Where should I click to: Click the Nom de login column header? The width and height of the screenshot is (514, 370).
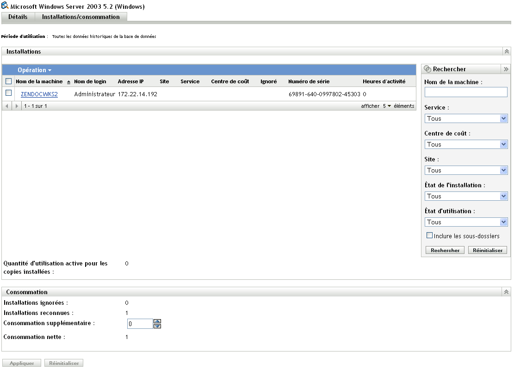pos(90,81)
